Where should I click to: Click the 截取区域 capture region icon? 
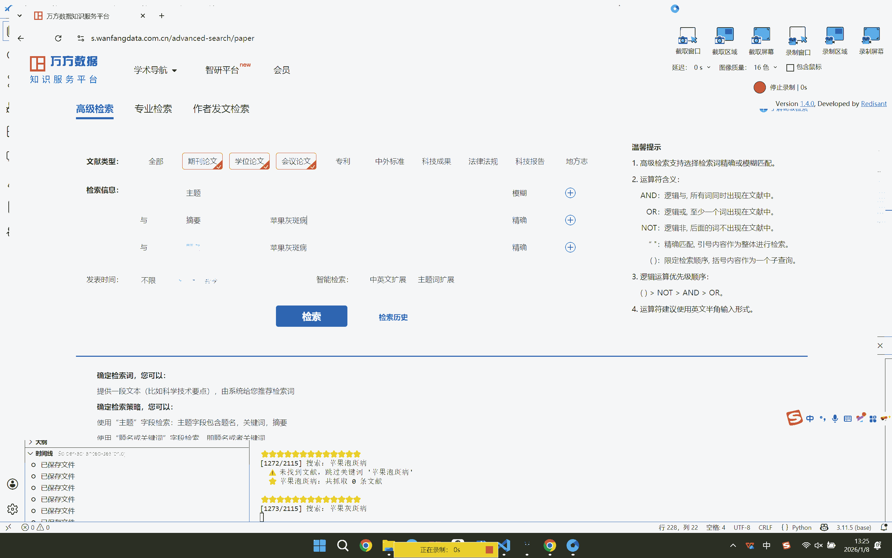(724, 36)
